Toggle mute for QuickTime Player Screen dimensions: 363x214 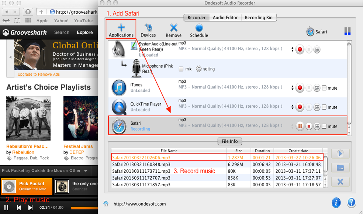click(x=324, y=107)
